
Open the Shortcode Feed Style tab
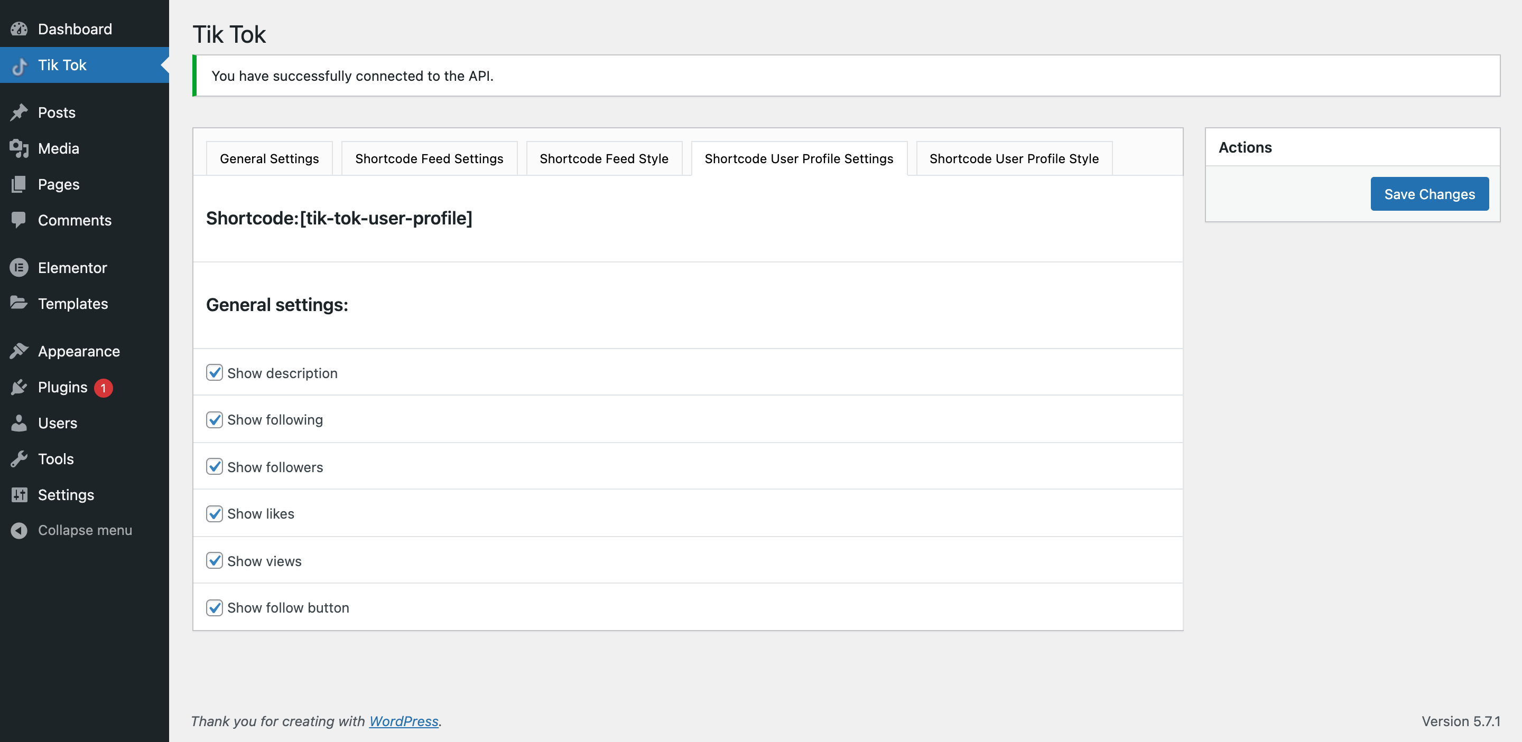(604, 158)
